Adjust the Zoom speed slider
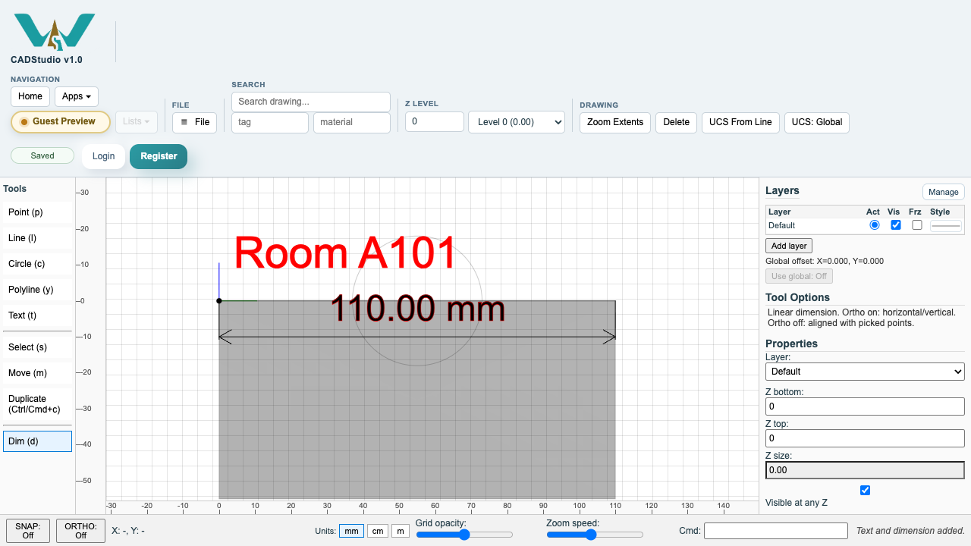The width and height of the screenshot is (971, 546). [595, 535]
